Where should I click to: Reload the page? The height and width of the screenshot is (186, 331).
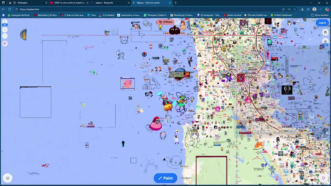pyautogui.click(x=10, y=9)
